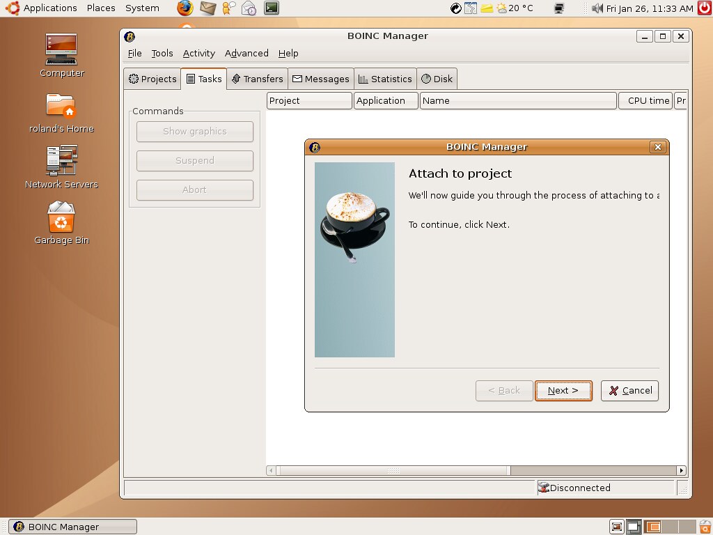Switch to the Statistics tab
713x535 pixels.
[x=385, y=79]
